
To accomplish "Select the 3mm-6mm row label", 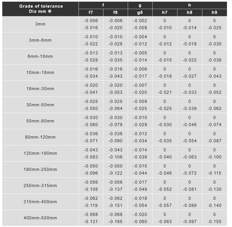I will click(40, 40).
